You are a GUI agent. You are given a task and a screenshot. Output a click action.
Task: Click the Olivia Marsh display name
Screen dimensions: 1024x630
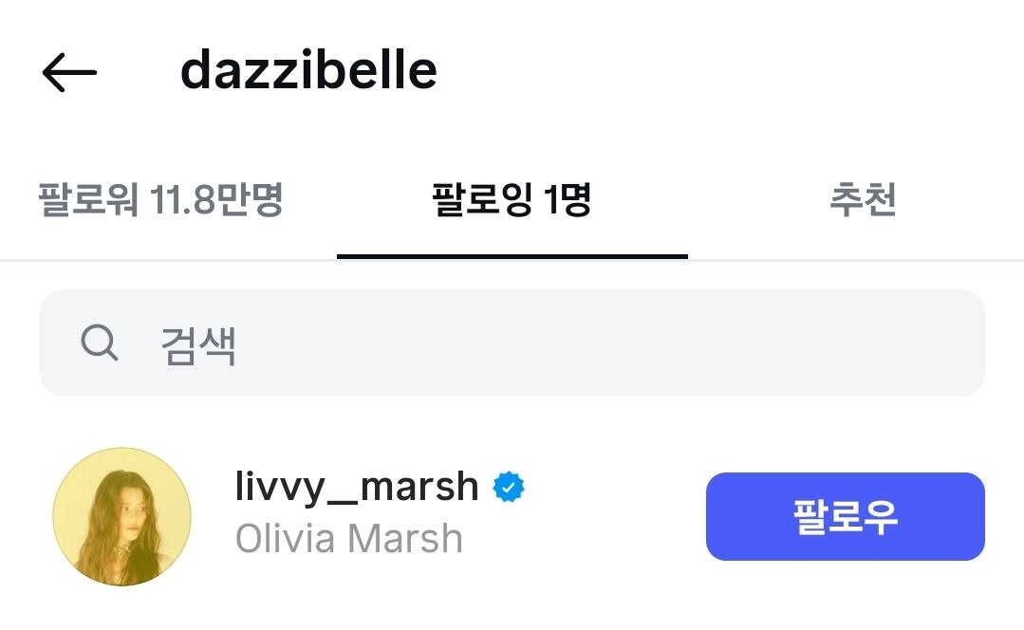click(x=348, y=539)
